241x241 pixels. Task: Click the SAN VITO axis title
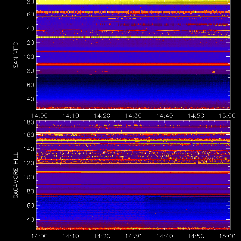pyautogui.click(x=16, y=55)
